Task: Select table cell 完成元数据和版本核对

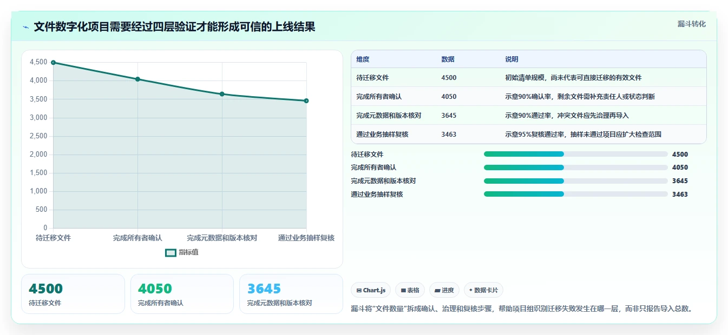Action: [x=389, y=116]
